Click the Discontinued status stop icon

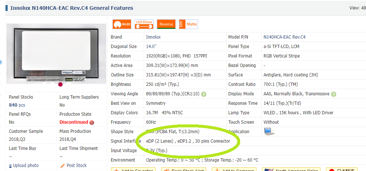click(x=92, y=122)
